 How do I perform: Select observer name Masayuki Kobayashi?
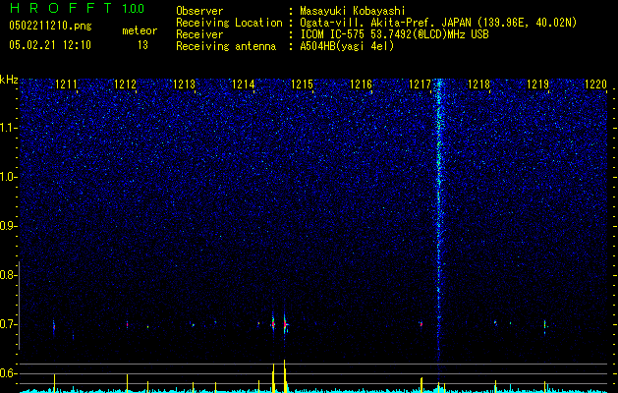pyautogui.click(x=353, y=11)
